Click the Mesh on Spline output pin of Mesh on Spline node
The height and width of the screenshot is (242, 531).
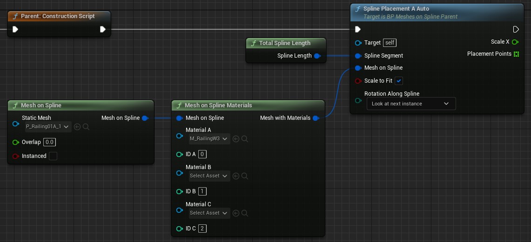coord(145,118)
